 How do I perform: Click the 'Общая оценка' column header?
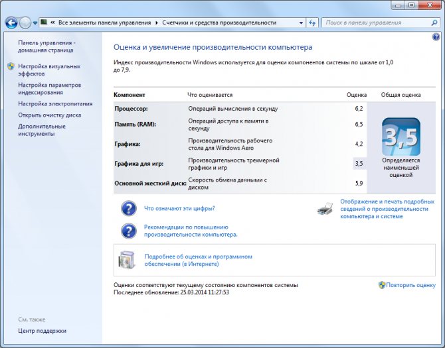400,95
